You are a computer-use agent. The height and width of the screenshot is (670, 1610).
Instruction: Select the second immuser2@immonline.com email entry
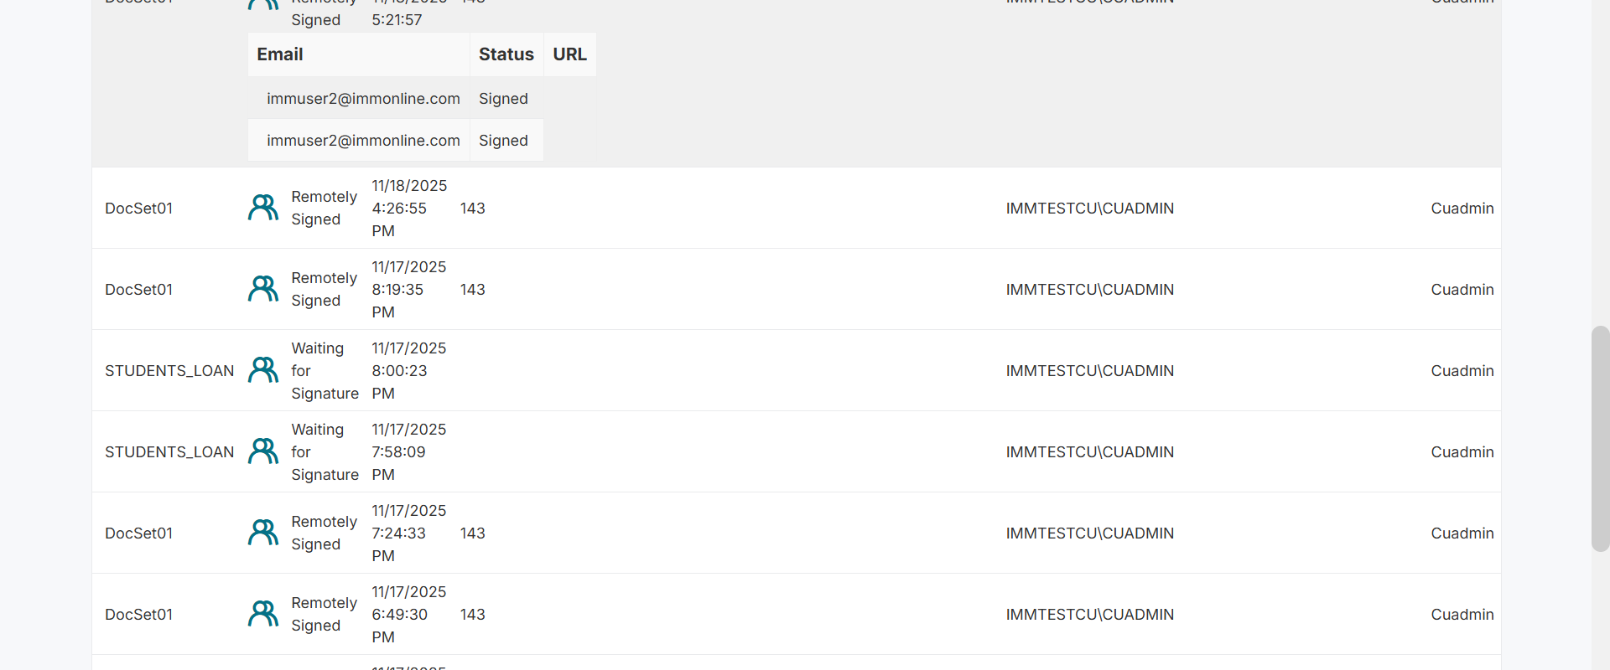point(363,141)
